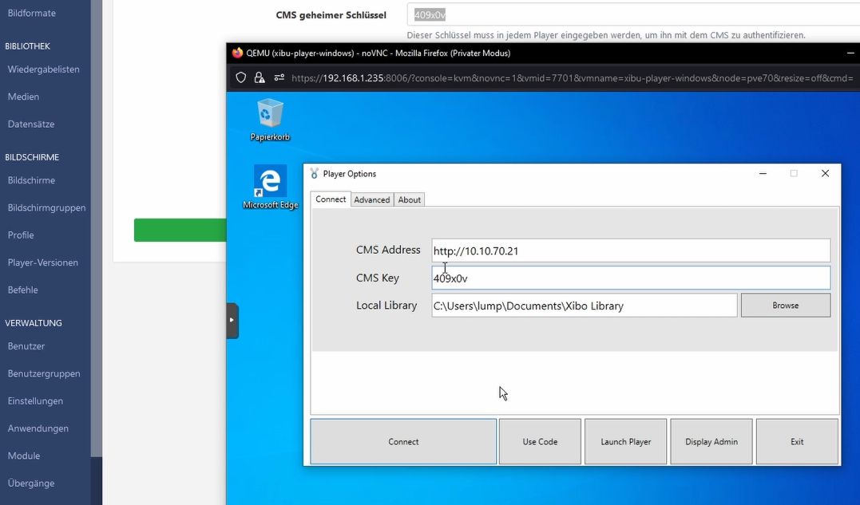Click the Local Library path field

584,306
